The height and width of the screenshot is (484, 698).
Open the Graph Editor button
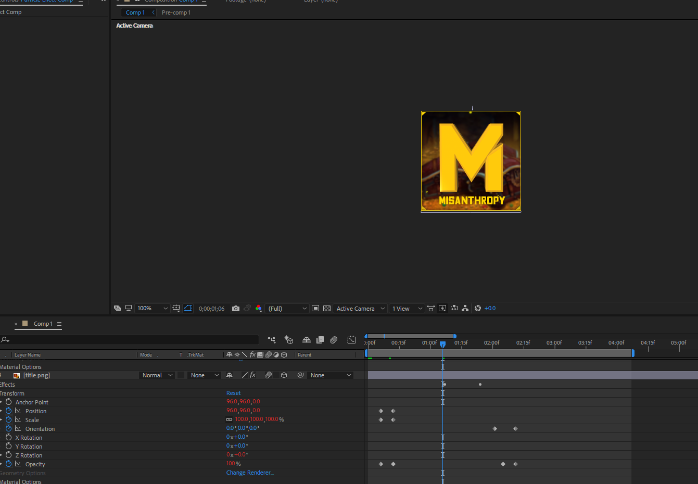(x=352, y=340)
